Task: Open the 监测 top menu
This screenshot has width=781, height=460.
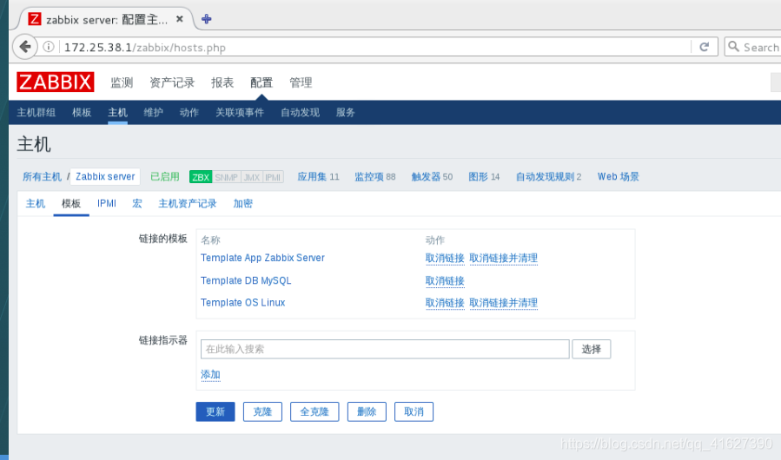Action: coord(122,82)
